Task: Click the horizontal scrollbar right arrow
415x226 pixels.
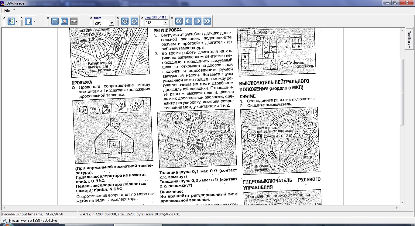Action: pos(397,208)
